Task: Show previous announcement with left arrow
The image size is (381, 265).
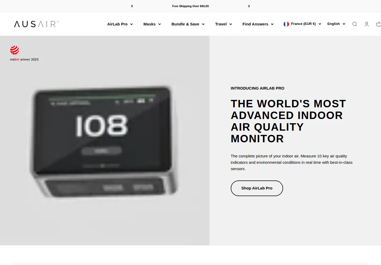Action: coord(132,6)
